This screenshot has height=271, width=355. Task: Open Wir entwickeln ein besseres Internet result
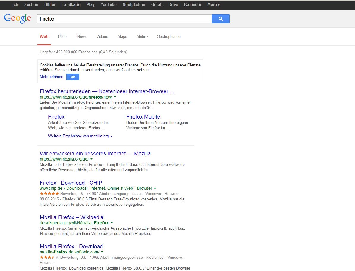pos(95,154)
